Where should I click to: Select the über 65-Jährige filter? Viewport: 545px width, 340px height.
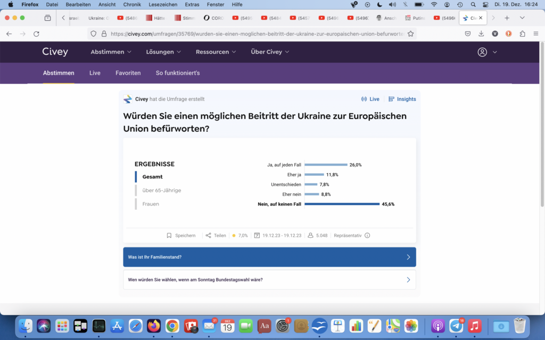[161, 190]
